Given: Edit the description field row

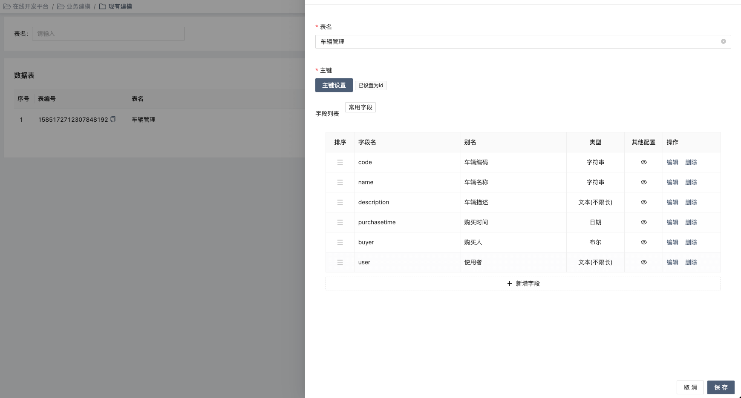Looking at the screenshot, I should 672,202.
